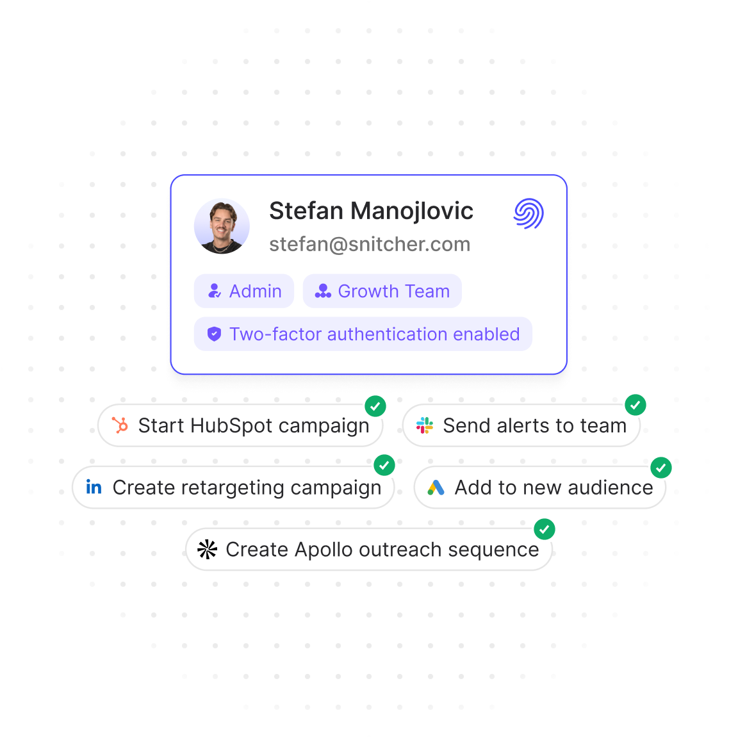This screenshot has width=738, height=738.
Task: Click the Admin user icon
Action: click(x=215, y=291)
